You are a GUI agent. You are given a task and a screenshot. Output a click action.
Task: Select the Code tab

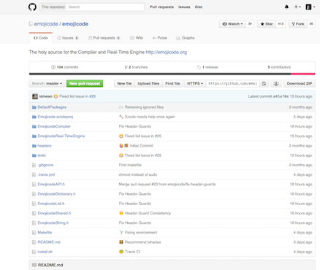tap(41, 38)
